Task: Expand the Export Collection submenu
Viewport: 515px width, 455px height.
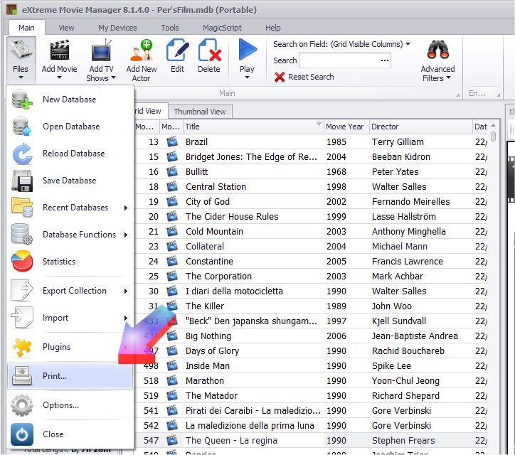Action: point(75,291)
